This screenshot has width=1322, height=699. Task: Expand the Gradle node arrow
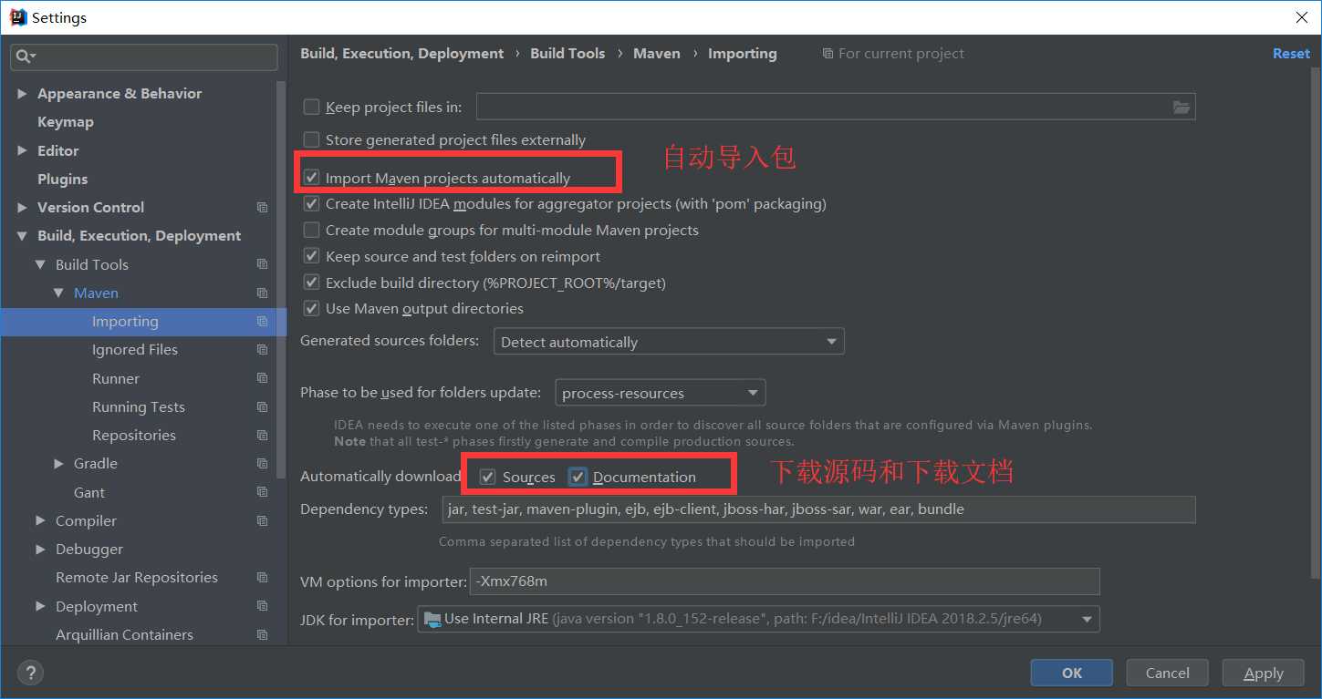[x=58, y=464]
